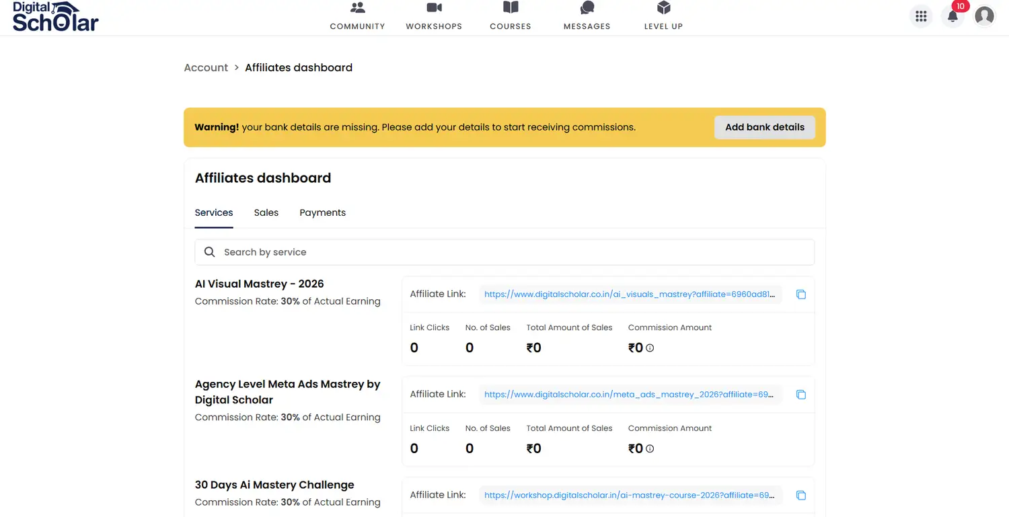Image resolution: width=1009 pixels, height=517 pixels.
Task: Click the Courses book icon
Action: coord(511,8)
